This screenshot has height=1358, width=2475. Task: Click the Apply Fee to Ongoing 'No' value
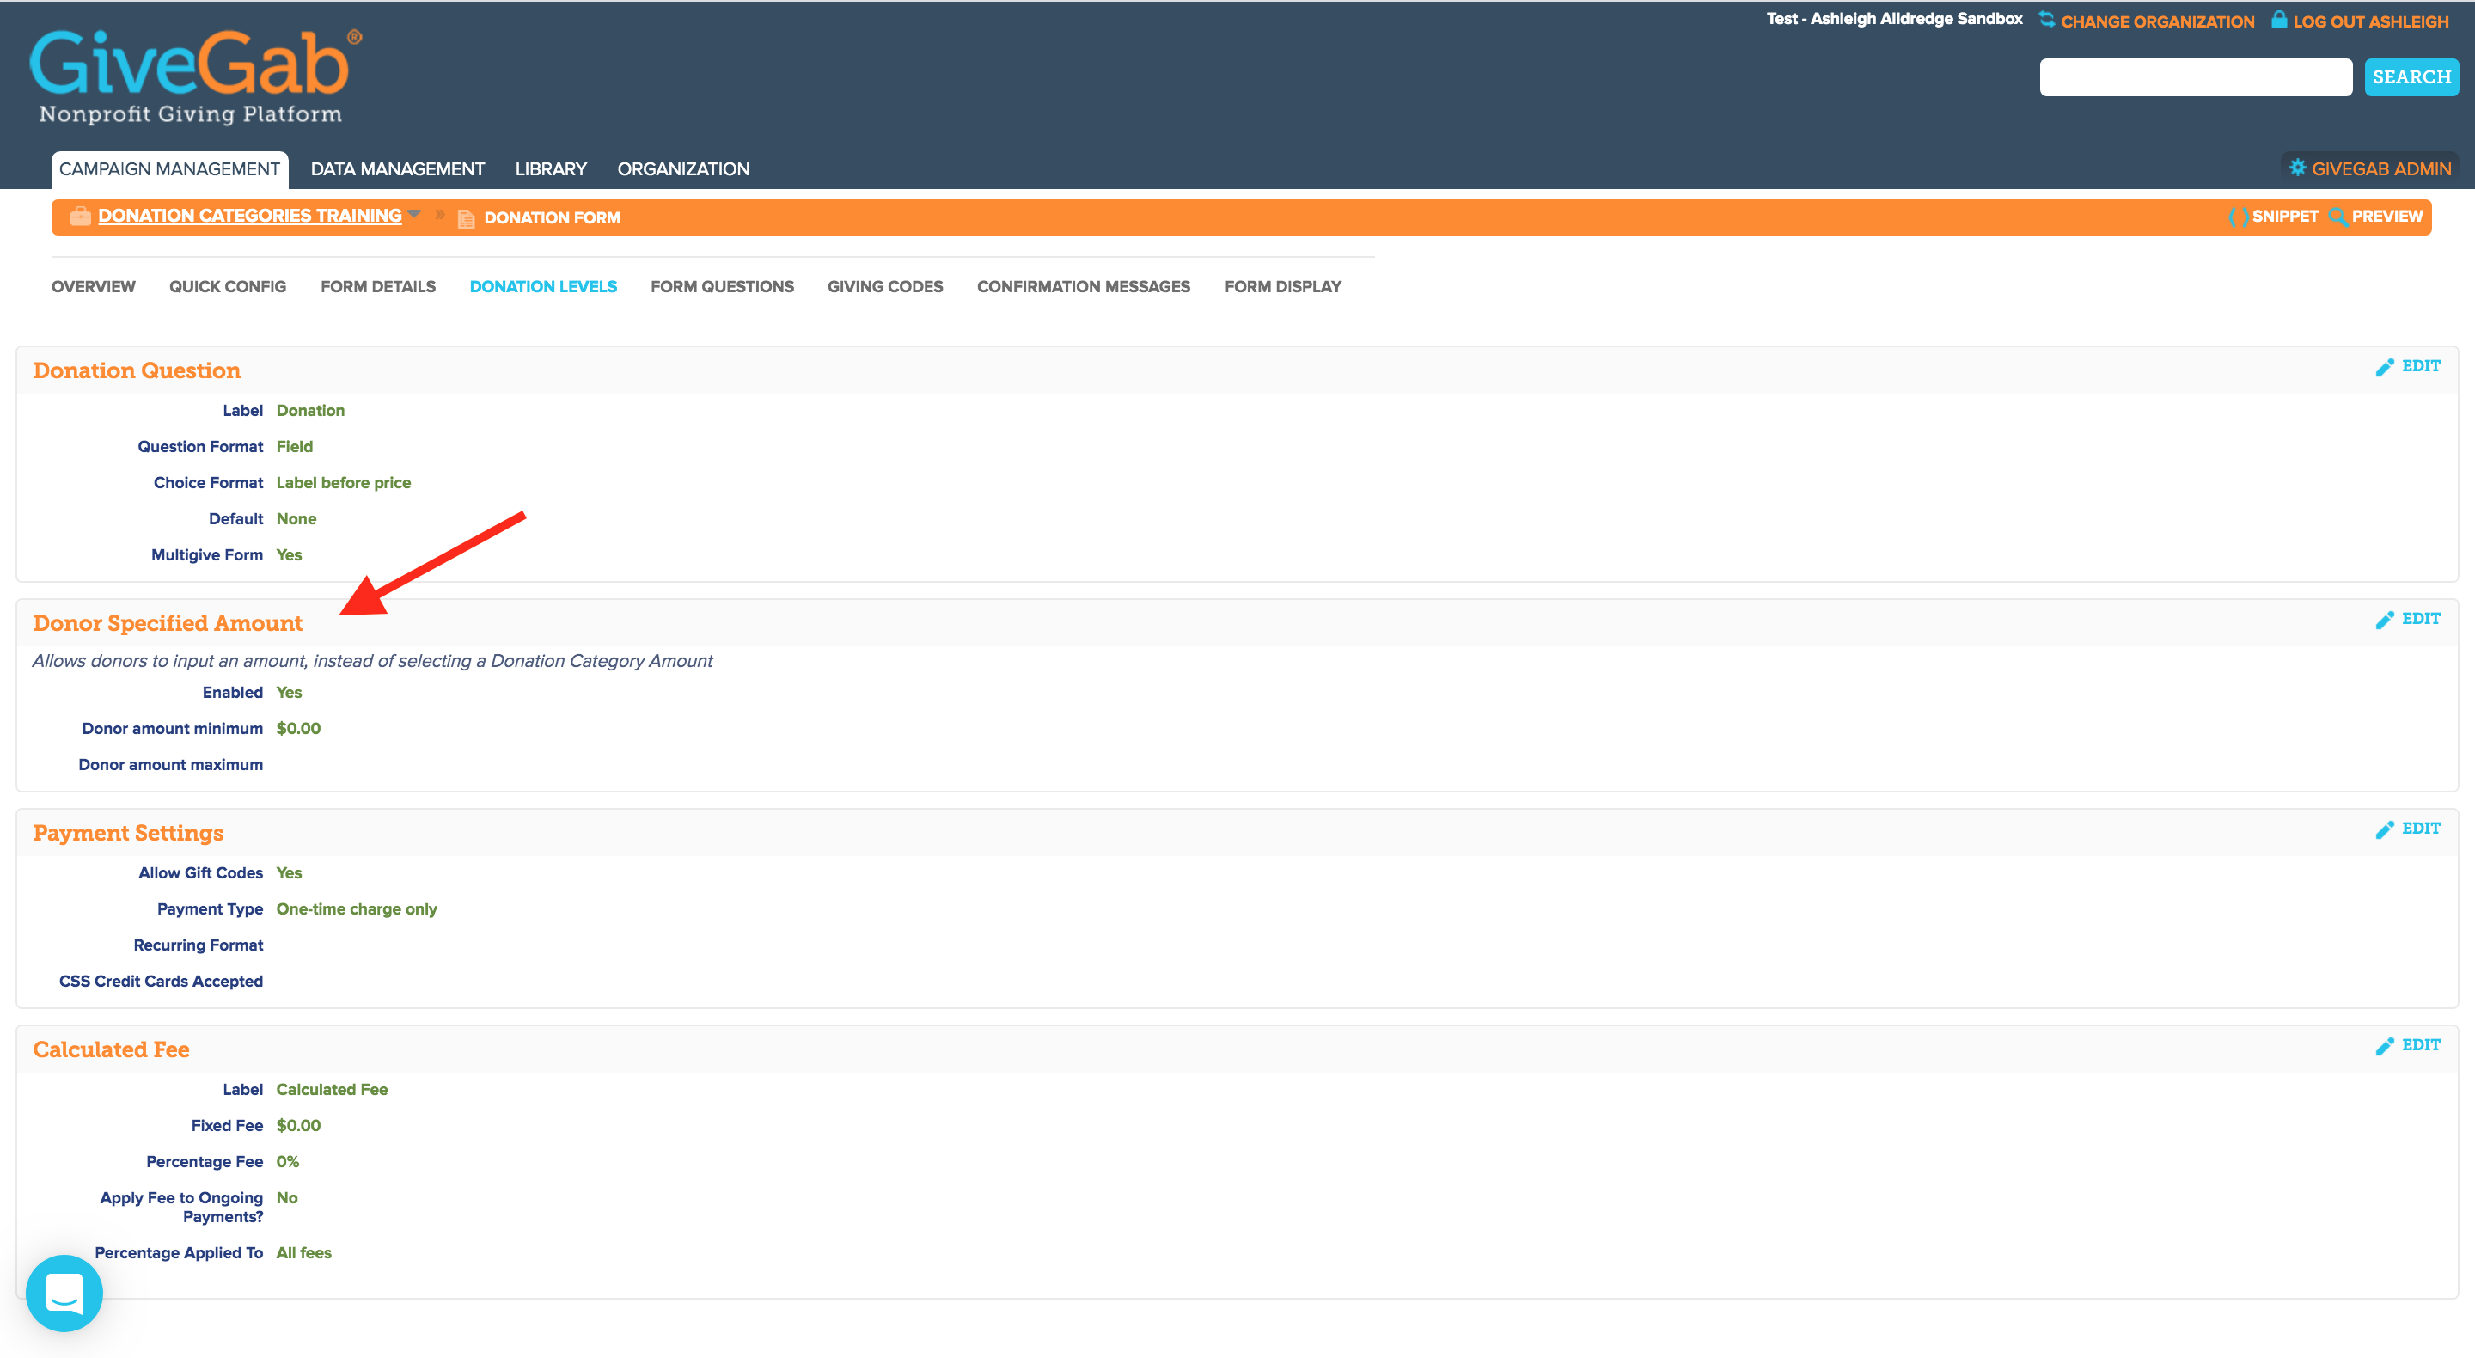pos(286,1197)
